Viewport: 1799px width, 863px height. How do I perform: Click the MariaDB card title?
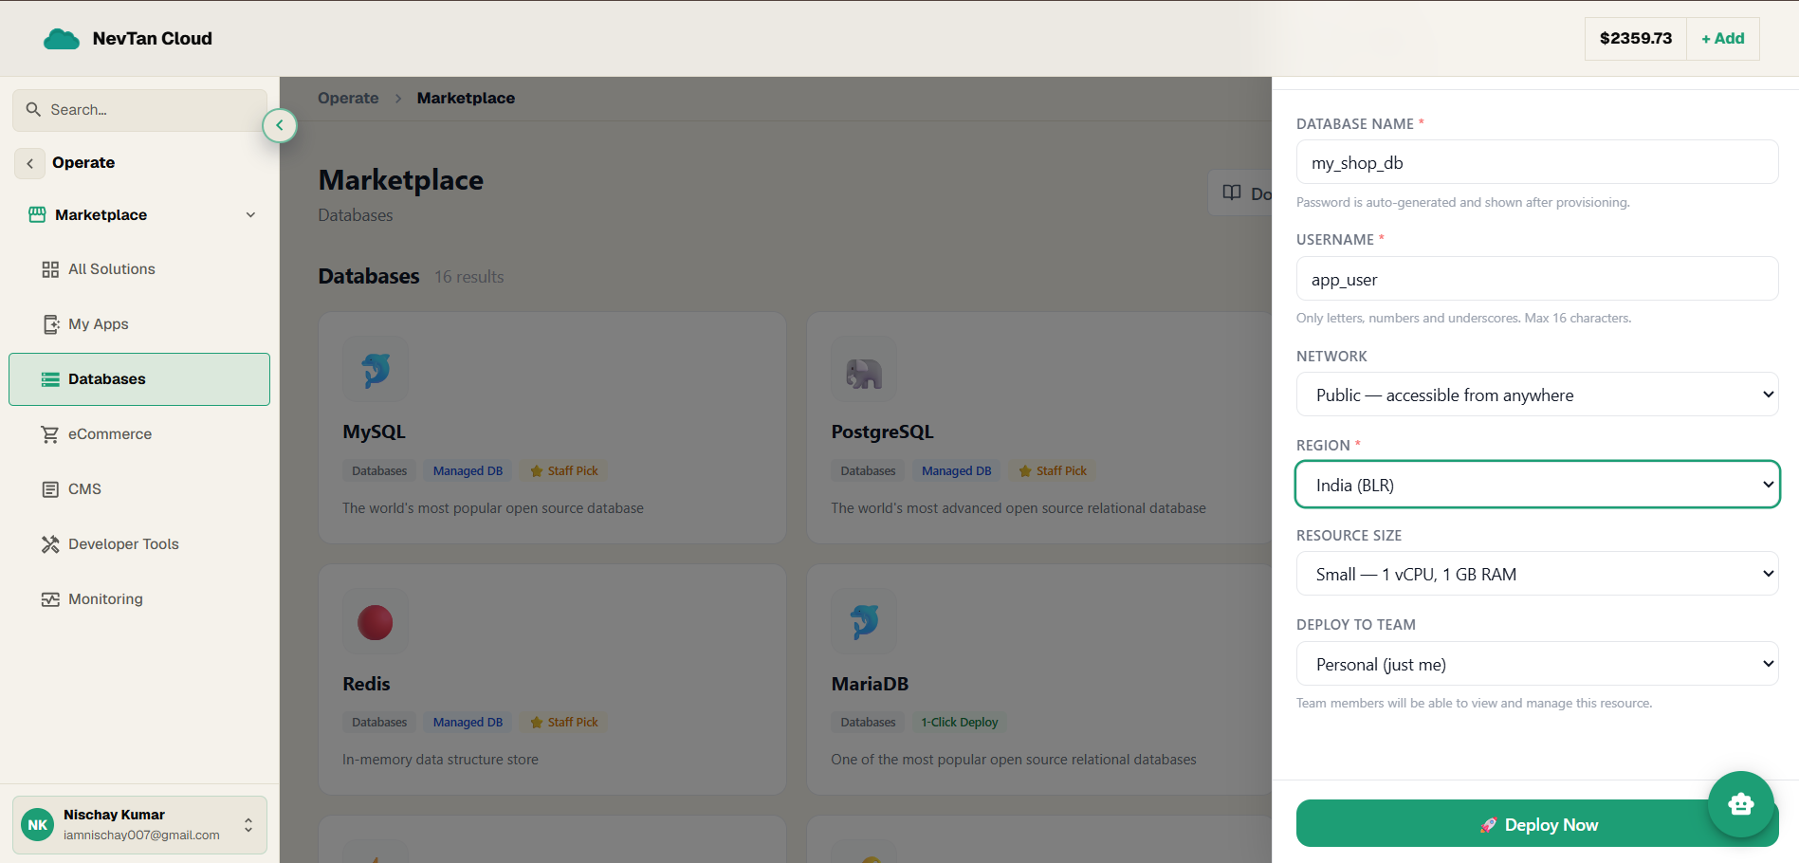tap(870, 684)
